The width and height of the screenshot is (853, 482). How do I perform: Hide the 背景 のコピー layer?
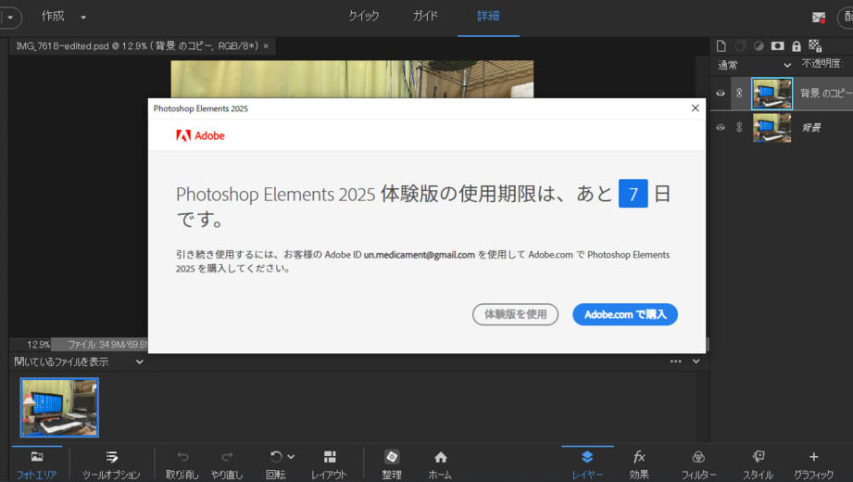721,93
